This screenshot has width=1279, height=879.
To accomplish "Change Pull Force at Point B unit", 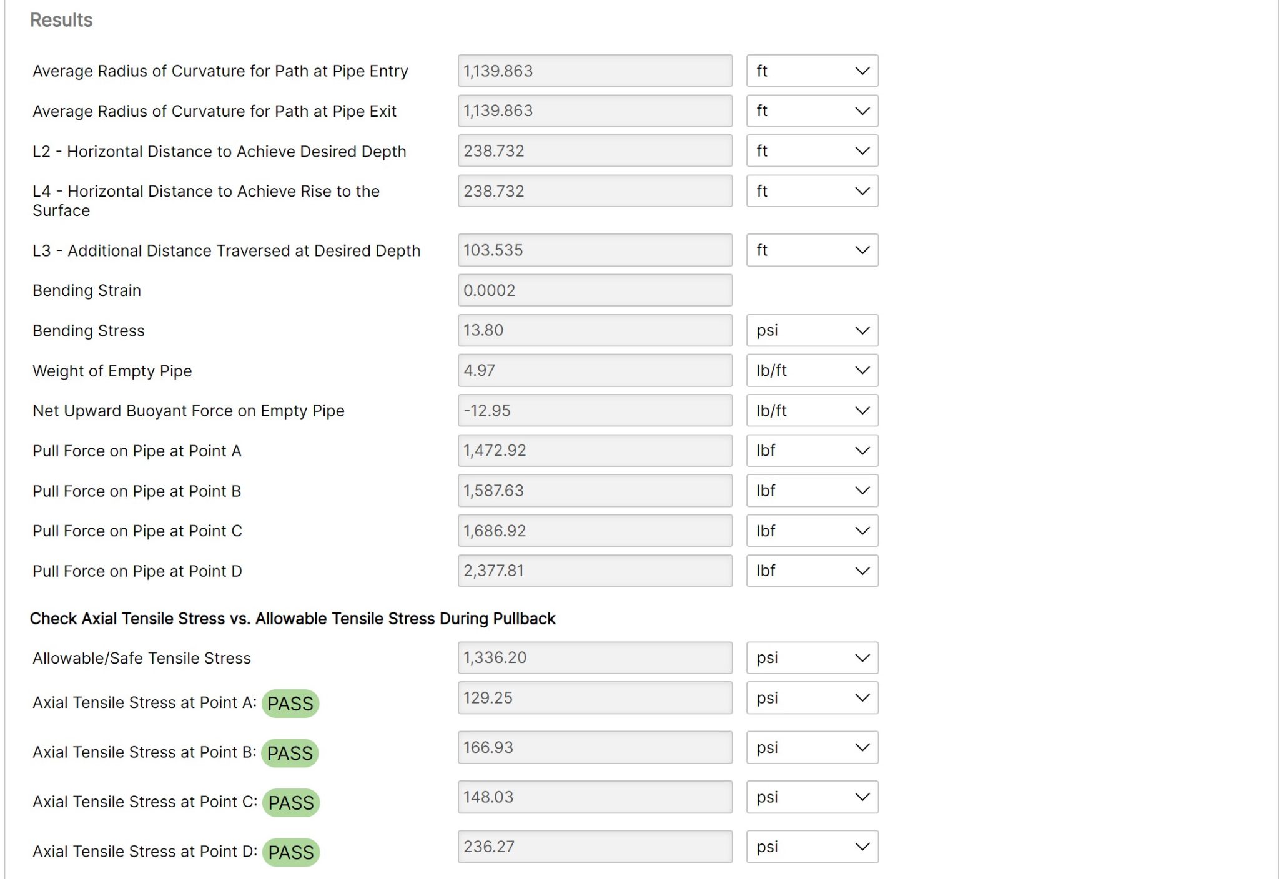I will (812, 490).
